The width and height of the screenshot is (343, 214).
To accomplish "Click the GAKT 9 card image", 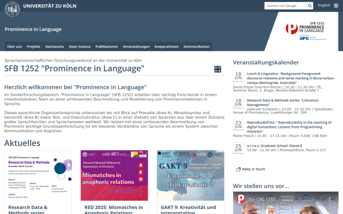I will (x=190, y=175).
